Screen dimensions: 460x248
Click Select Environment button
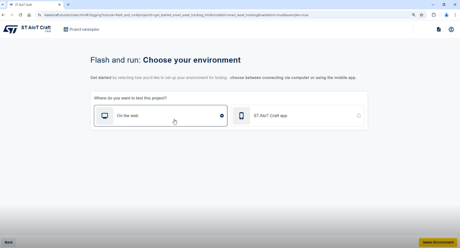point(438,242)
